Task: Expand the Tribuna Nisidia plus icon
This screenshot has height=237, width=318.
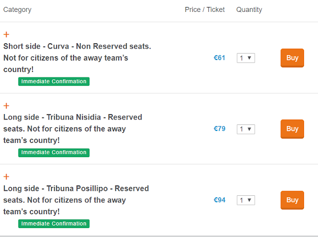Action: [x=6, y=106]
